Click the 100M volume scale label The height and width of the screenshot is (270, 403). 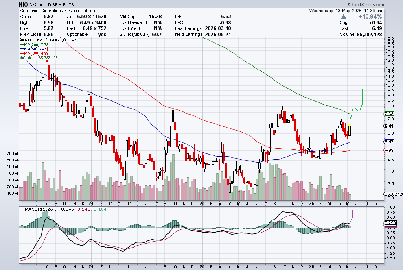coord(12,194)
